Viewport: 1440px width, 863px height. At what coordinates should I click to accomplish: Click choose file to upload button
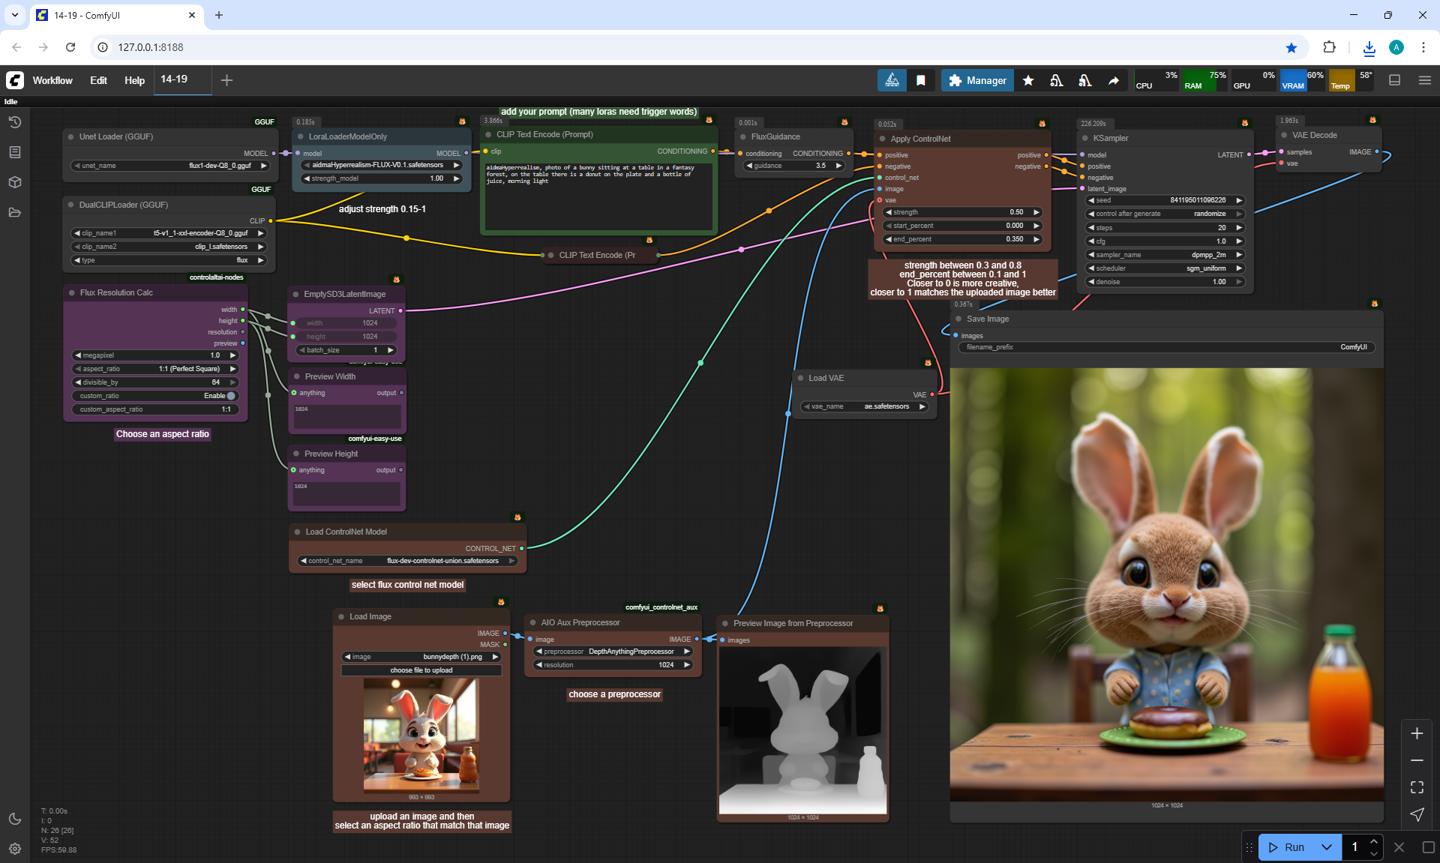click(421, 670)
